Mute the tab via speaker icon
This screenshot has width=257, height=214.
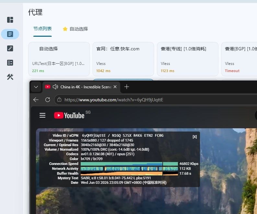coord(55,87)
